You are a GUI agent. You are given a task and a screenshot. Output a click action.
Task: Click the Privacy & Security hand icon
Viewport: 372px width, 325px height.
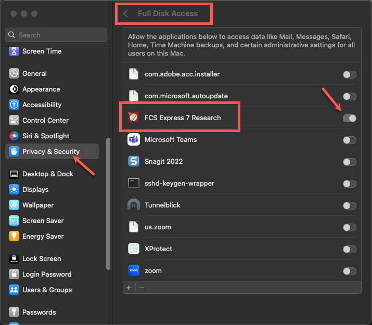[14, 151]
